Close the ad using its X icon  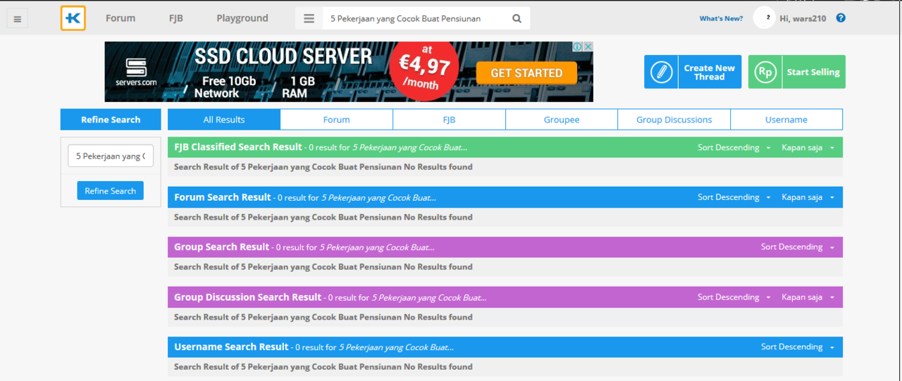tap(588, 46)
